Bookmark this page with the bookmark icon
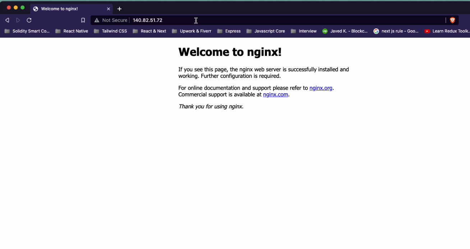 [x=83, y=20]
